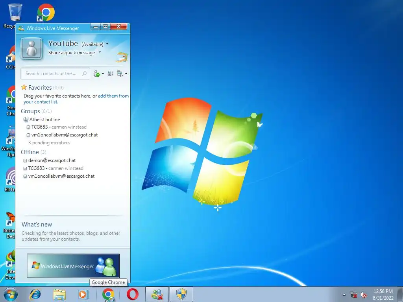Switch to Windows Live Messenger taskbar button

[157, 294]
